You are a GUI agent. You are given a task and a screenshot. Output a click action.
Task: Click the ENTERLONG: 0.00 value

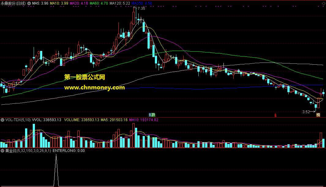[69, 151]
